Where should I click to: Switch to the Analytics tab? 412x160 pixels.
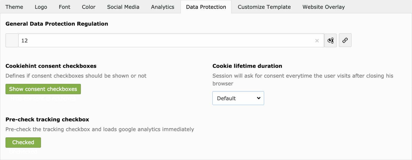pos(163,7)
